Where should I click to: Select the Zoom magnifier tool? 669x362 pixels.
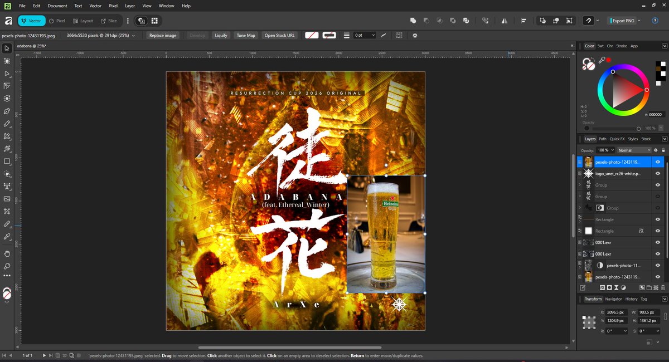point(7,266)
